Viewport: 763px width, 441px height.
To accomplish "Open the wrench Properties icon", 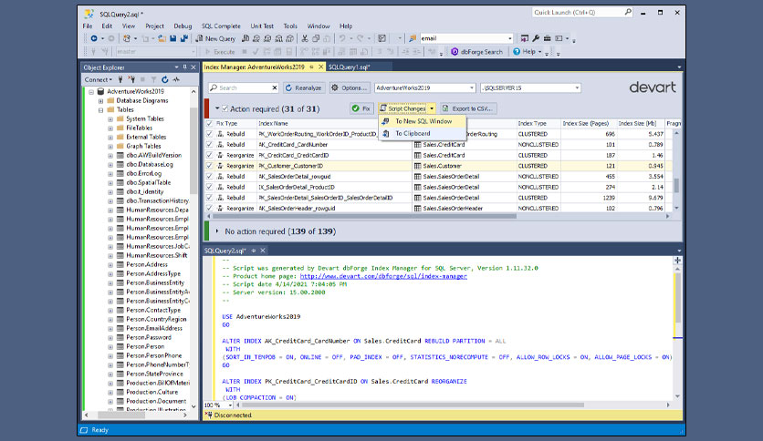I will pyautogui.click(x=536, y=38).
